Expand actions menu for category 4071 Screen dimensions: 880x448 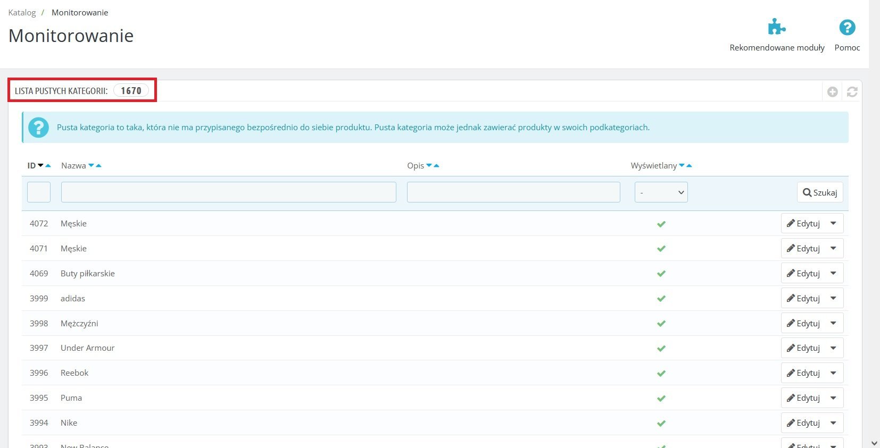pos(833,248)
